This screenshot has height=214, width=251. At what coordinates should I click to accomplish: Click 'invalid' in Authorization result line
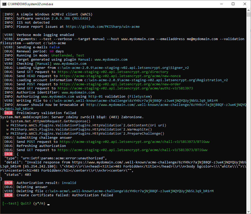tap(69, 183)
